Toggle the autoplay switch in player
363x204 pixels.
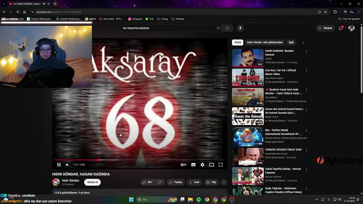pos(183,165)
